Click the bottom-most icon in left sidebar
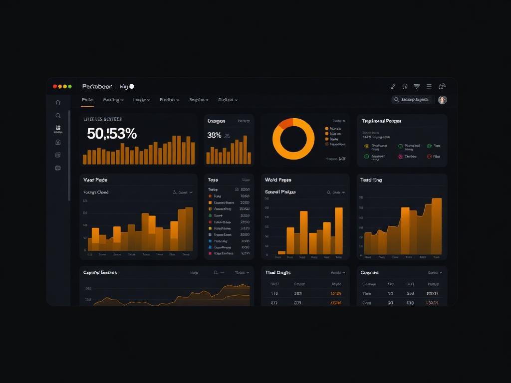This screenshot has width=511, height=383. pyautogui.click(x=58, y=168)
